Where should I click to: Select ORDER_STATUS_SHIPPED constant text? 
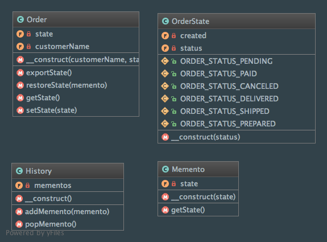pyautogui.click(x=225, y=111)
